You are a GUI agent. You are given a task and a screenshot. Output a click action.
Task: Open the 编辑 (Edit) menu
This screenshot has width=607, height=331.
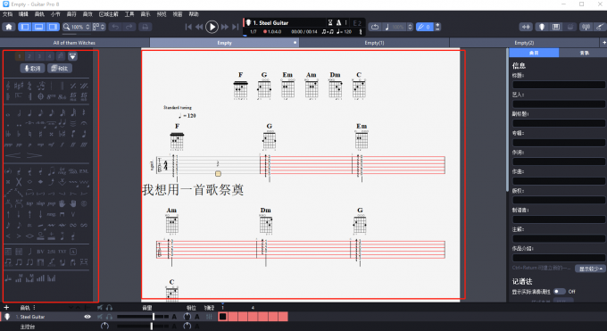23,14
